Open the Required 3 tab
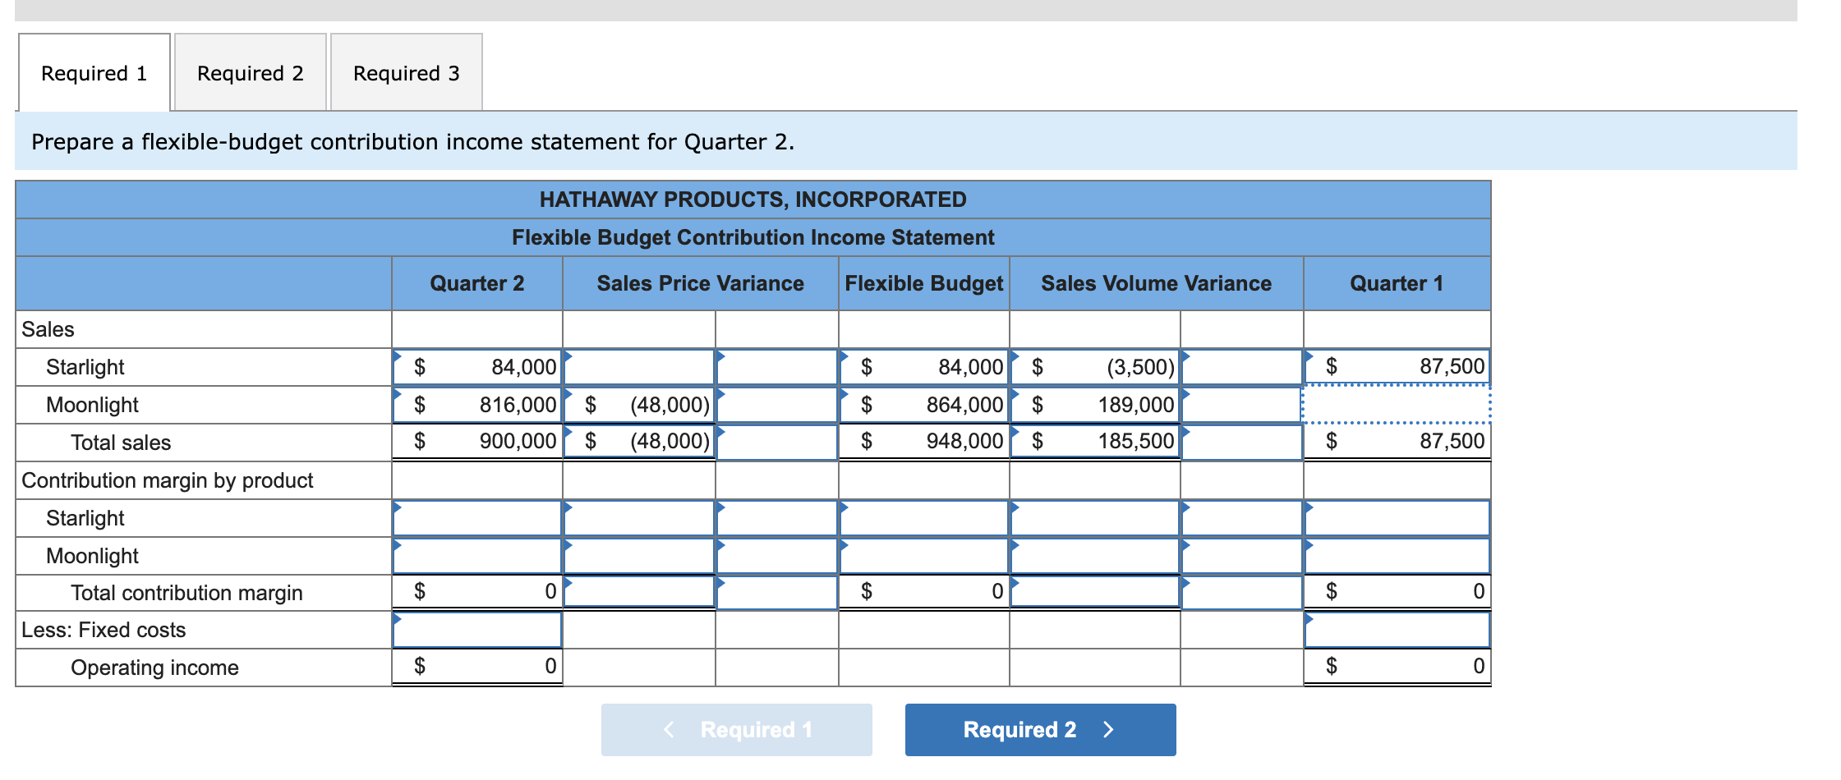Viewport: 1841px width, 780px height. tap(407, 73)
